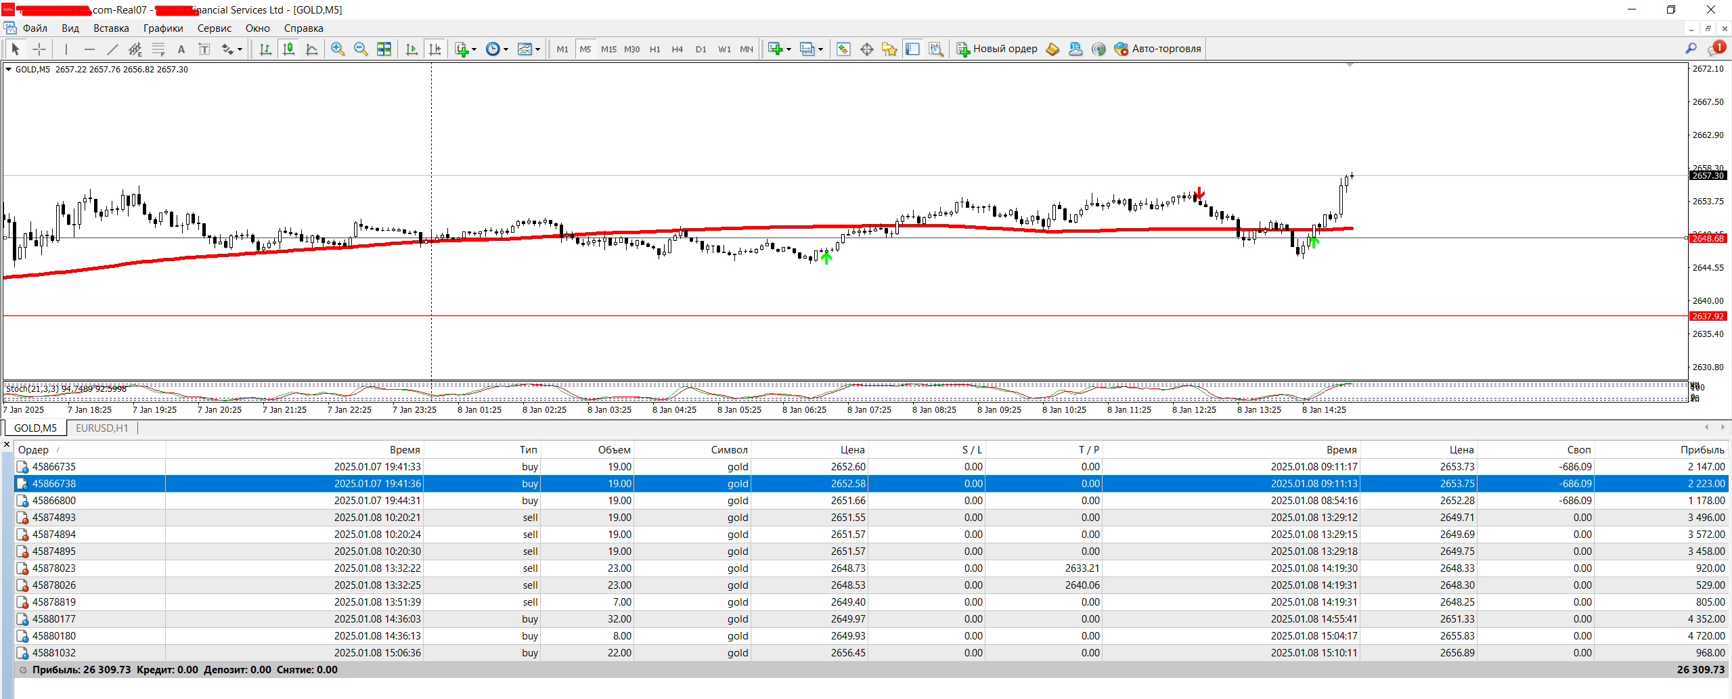Viewport: 1732px width, 699px height.
Task: Open the Графики menu
Action: pos(163,28)
